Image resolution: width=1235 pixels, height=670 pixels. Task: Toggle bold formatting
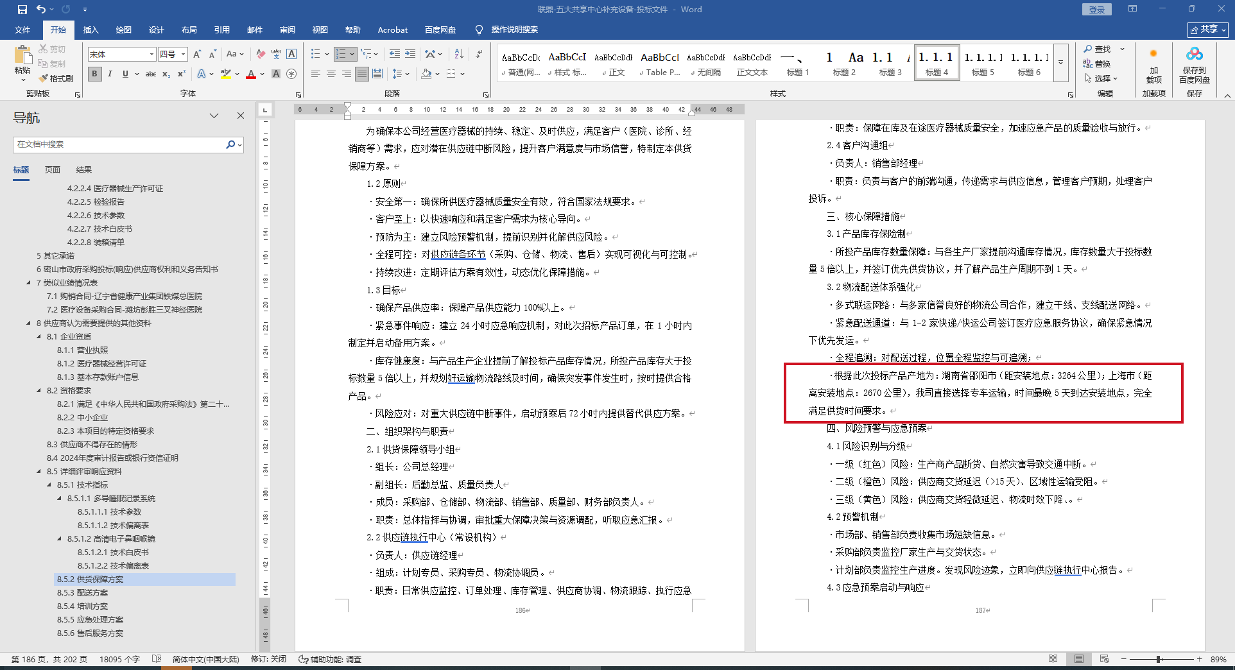coord(95,74)
